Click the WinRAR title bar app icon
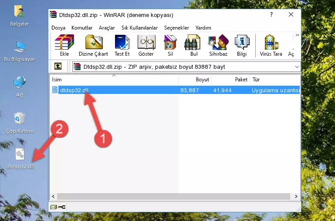This screenshot has height=221, width=335. (54, 14)
